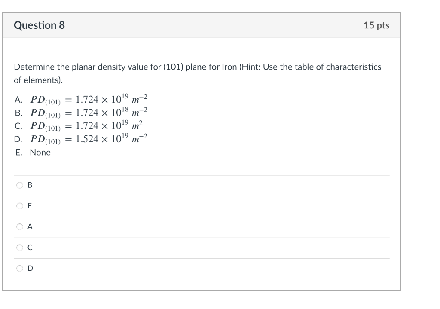Image resolution: width=440 pixels, height=309 pixels.
Task: Click the 'None' option text
Action: (x=40, y=152)
